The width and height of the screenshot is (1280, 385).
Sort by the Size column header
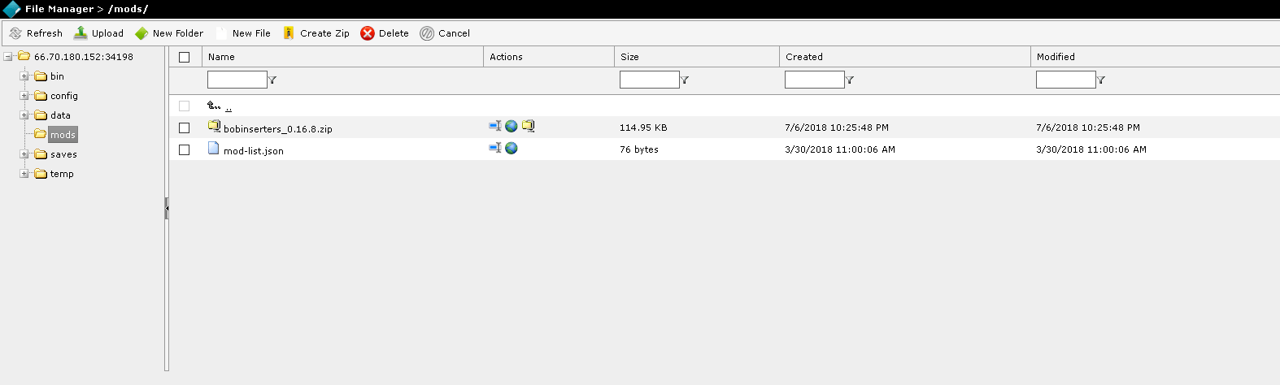(629, 57)
